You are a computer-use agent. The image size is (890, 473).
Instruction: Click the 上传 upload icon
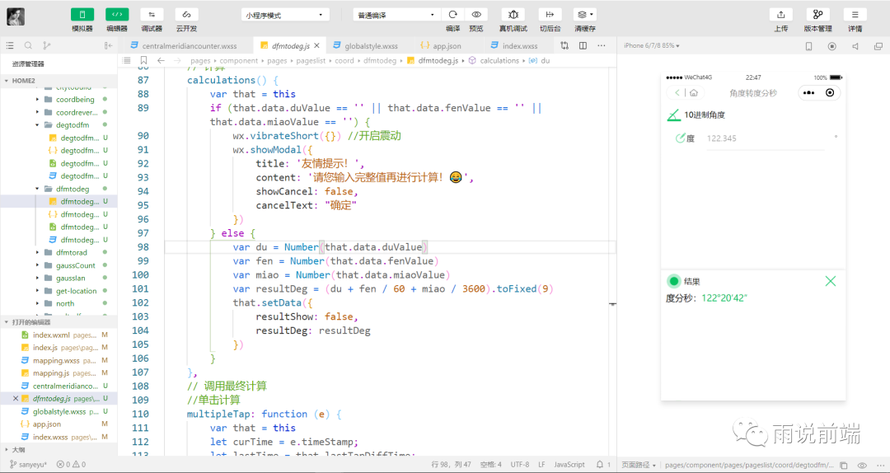[780, 15]
